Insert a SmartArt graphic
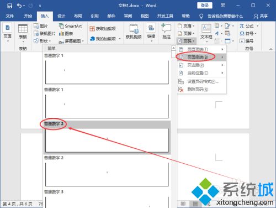 [70, 26]
